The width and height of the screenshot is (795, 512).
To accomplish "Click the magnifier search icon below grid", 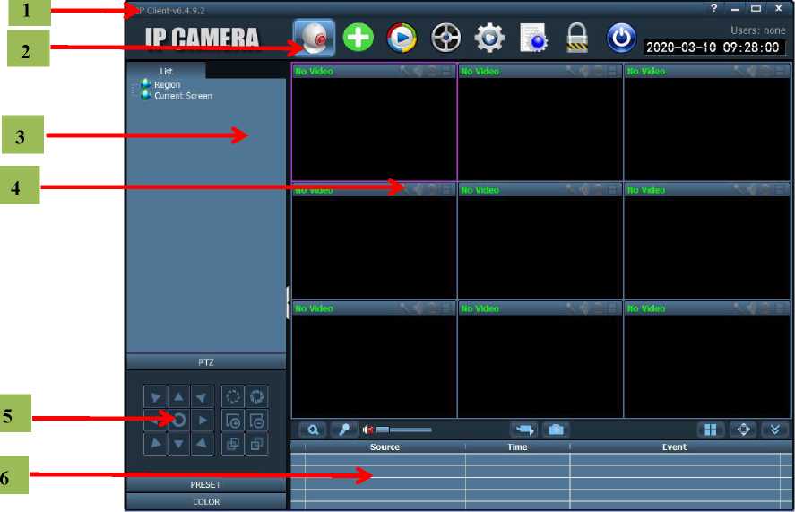I will click(313, 430).
